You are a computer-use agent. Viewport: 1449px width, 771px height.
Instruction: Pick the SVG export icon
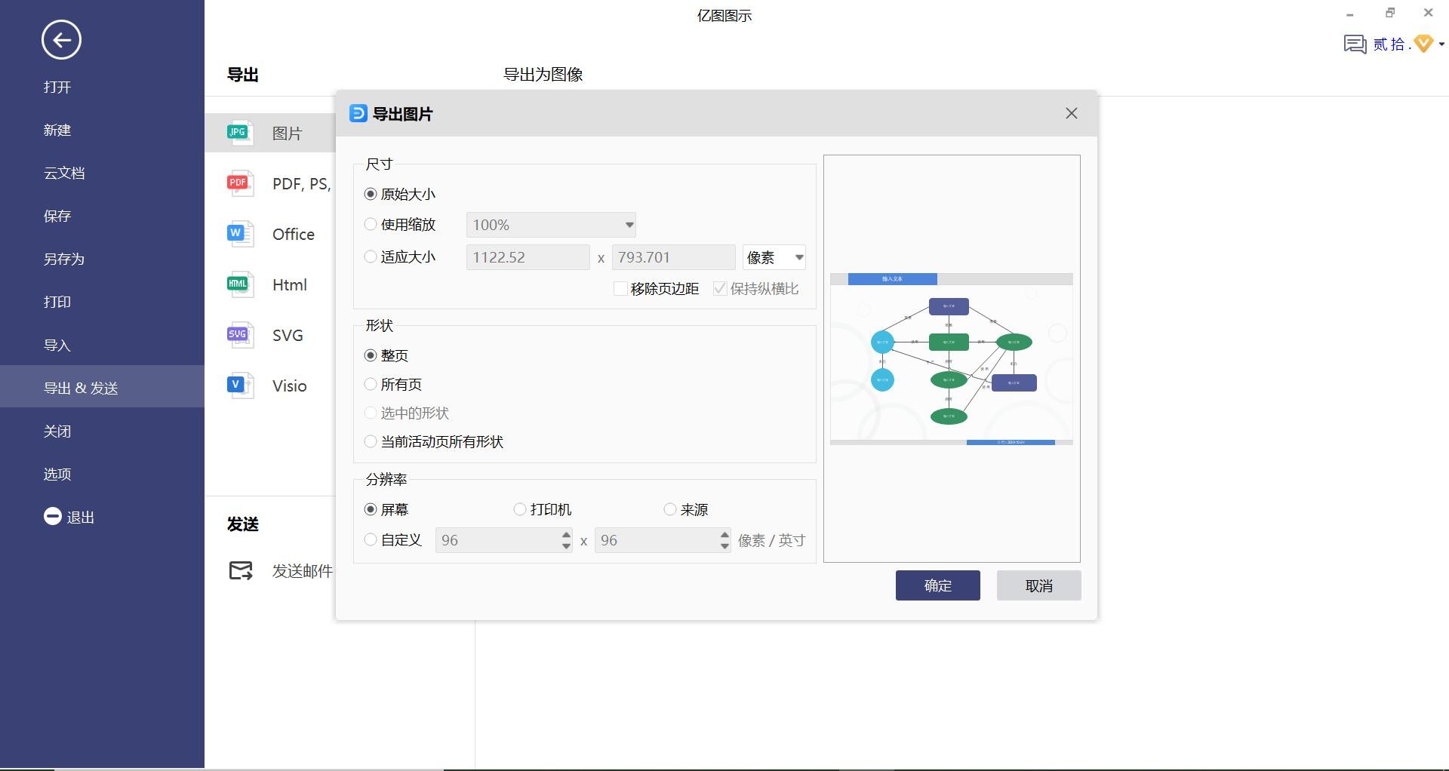tap(239, 335)
